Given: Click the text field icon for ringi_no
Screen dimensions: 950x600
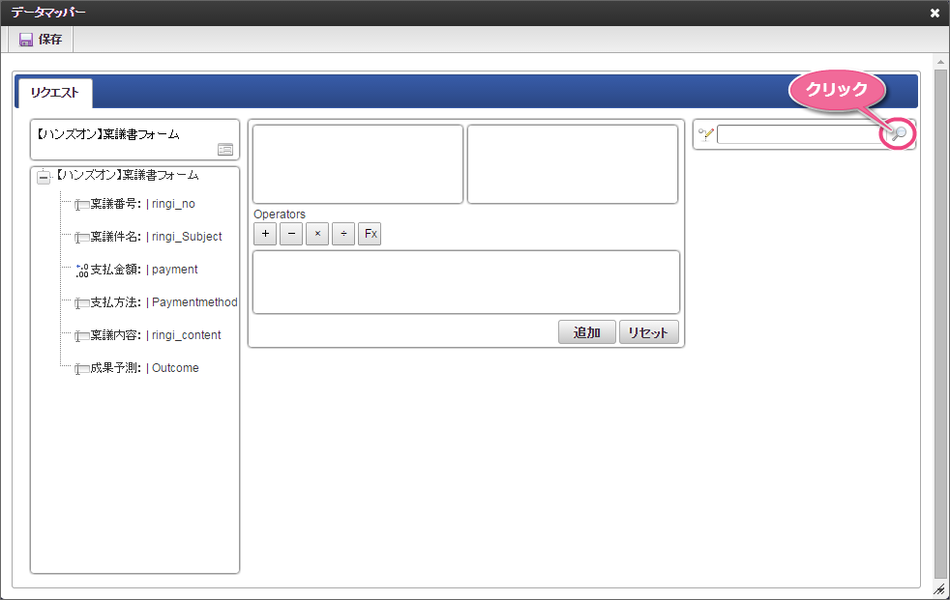Looking at the screenshot, I should coord(82,205).
